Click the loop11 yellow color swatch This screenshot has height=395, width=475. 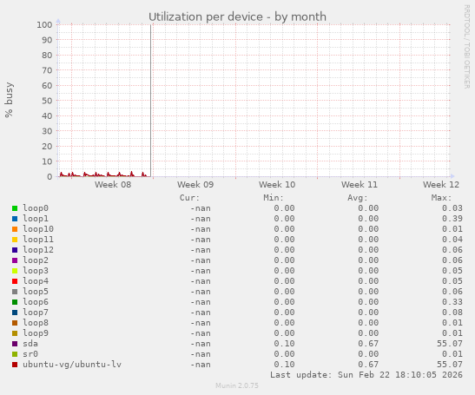(15, 240)
